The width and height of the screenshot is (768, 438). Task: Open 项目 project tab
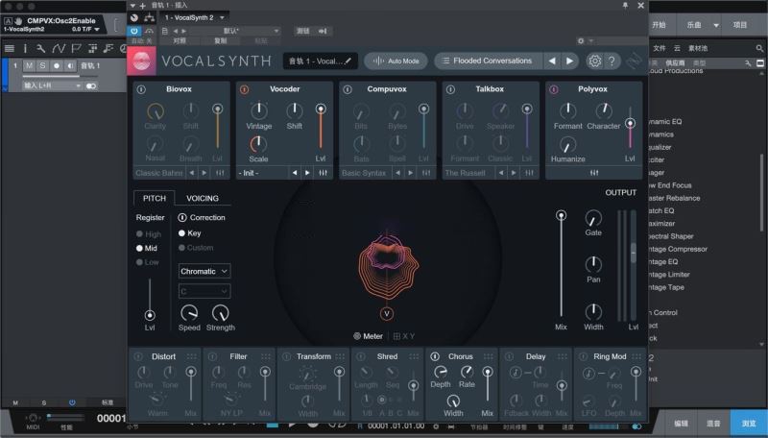[740, 25]
